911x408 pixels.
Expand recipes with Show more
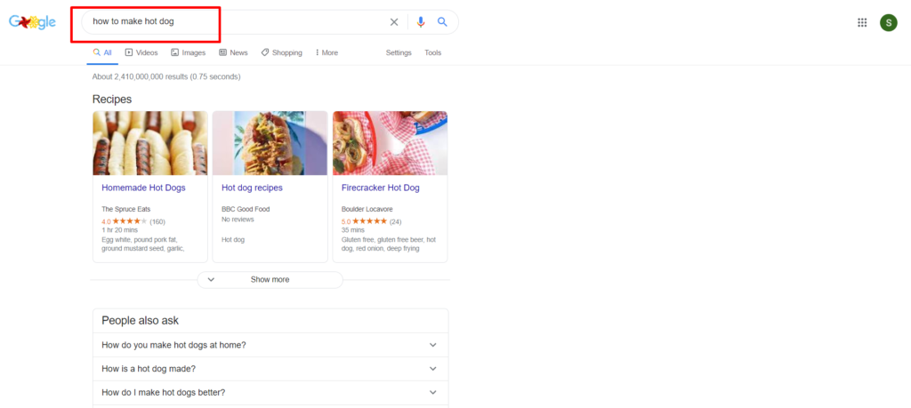tap(270, 280)
